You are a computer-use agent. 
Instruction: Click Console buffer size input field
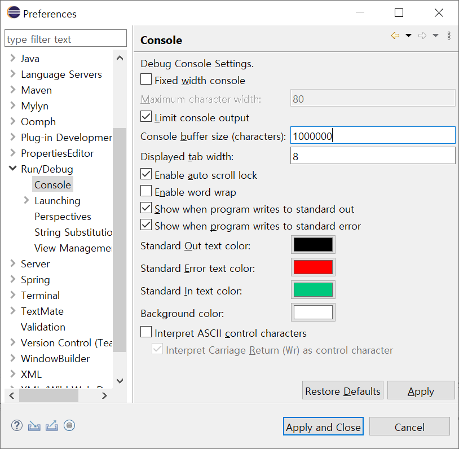373,135
